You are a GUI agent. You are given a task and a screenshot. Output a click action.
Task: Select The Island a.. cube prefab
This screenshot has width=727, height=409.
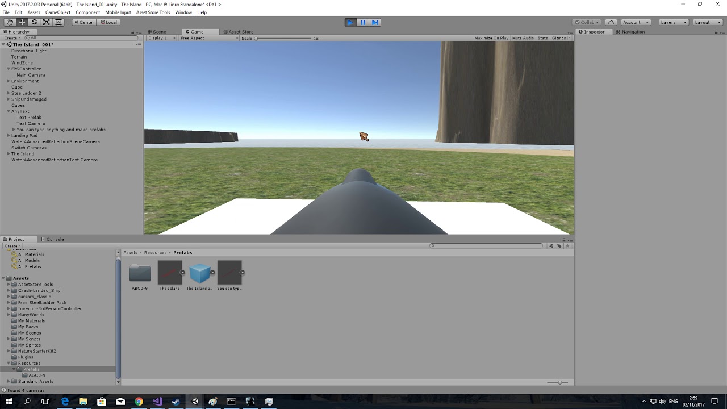pyautogui.click(x=200, y=273)
